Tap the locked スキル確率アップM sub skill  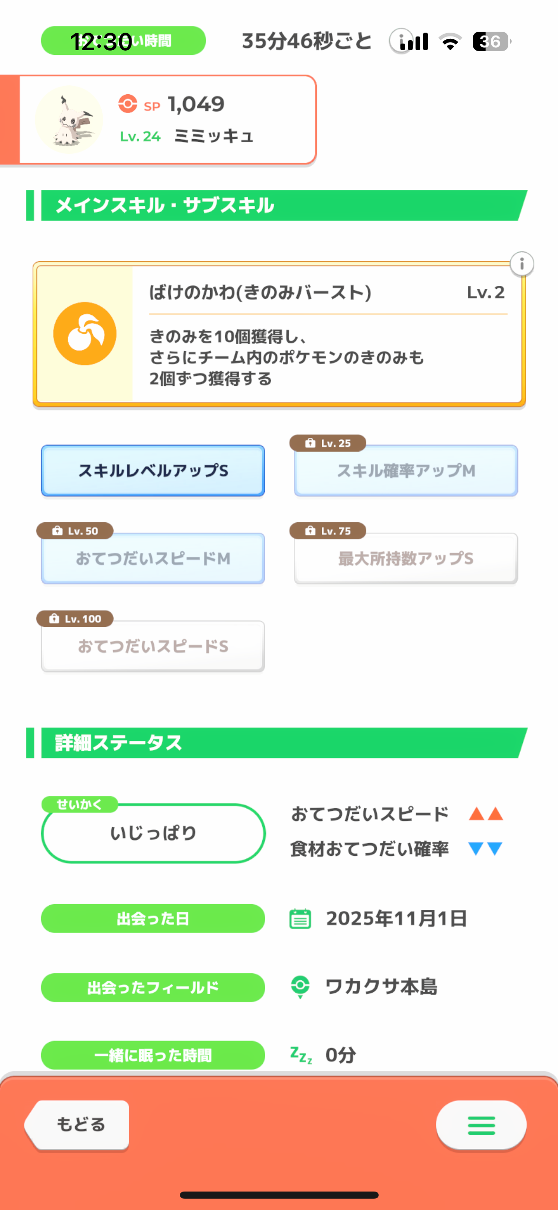click(406, 471)
